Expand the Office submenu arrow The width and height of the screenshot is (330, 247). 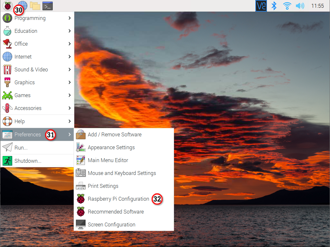pyautogui.click(x=70, y=44)
